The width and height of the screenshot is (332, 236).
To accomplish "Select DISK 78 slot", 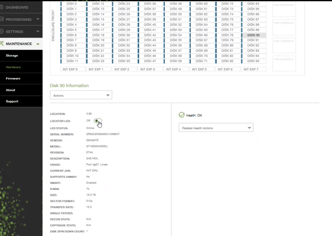I will pos(228,35).
